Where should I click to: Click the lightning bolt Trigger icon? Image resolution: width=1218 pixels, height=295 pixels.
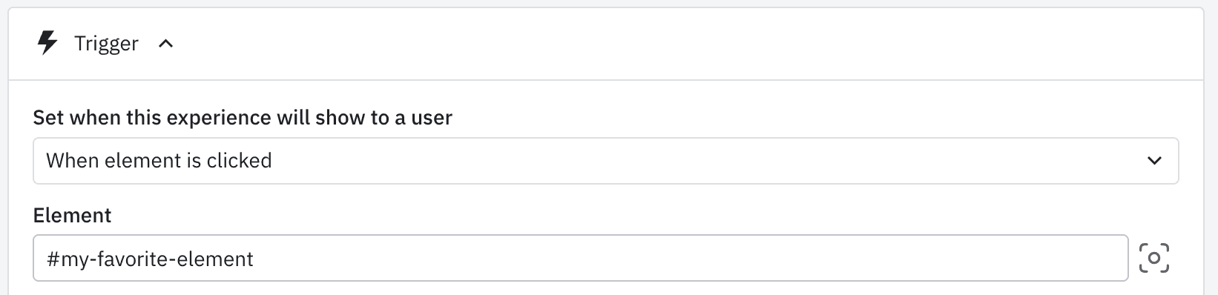click(47, 44)
